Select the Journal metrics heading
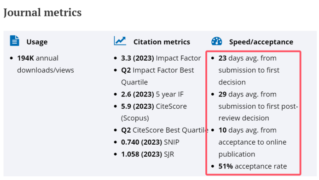 coord(42,12)
